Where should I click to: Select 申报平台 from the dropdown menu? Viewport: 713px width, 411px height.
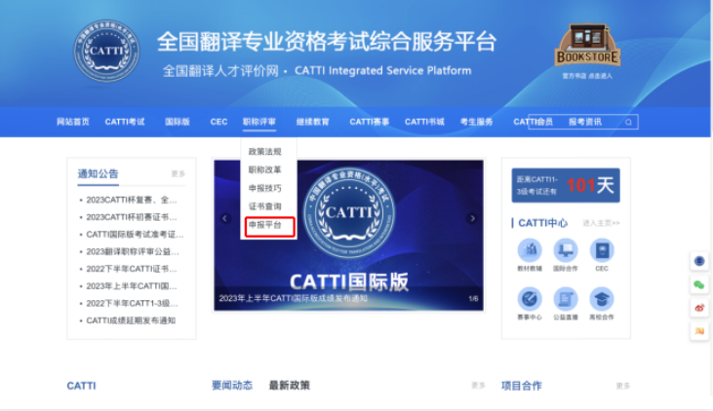pos(264,225)
